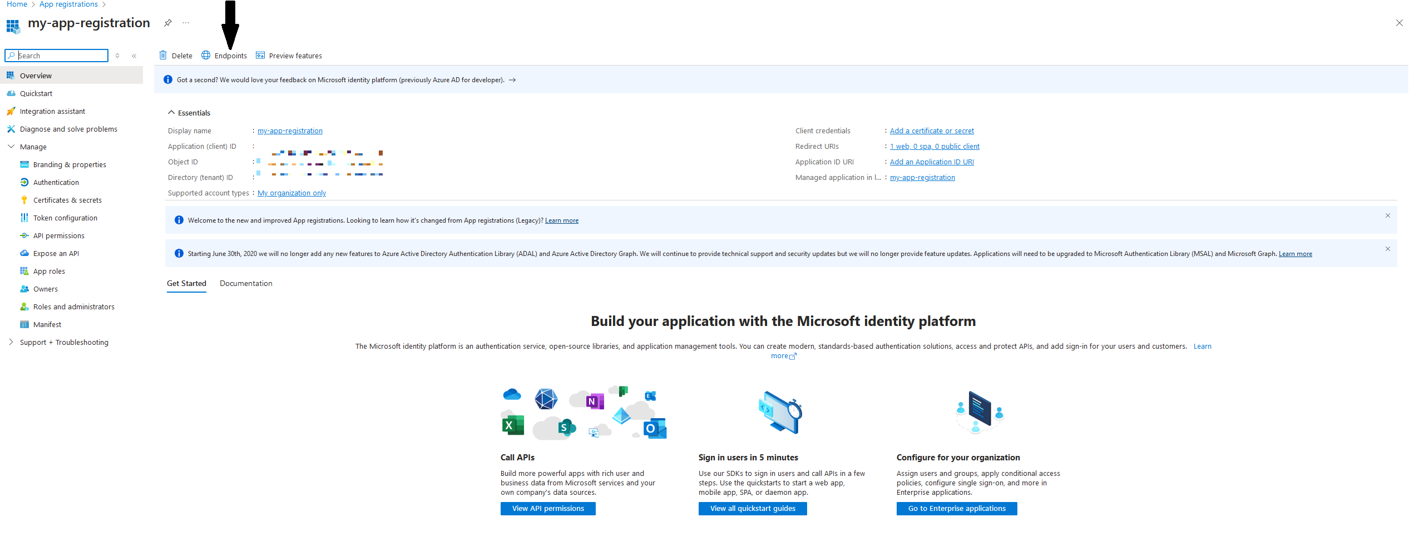1419x537 pixels.
Task: Switch to the Get Started tab
Action: tap(186, 283)
